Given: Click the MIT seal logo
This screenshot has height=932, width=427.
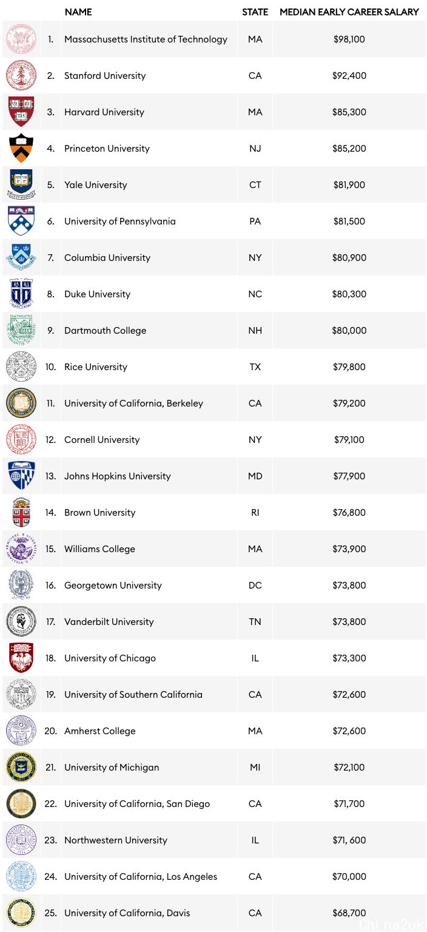Looking at the screenshot, I should pyautogui.click(x=21, y=39).
